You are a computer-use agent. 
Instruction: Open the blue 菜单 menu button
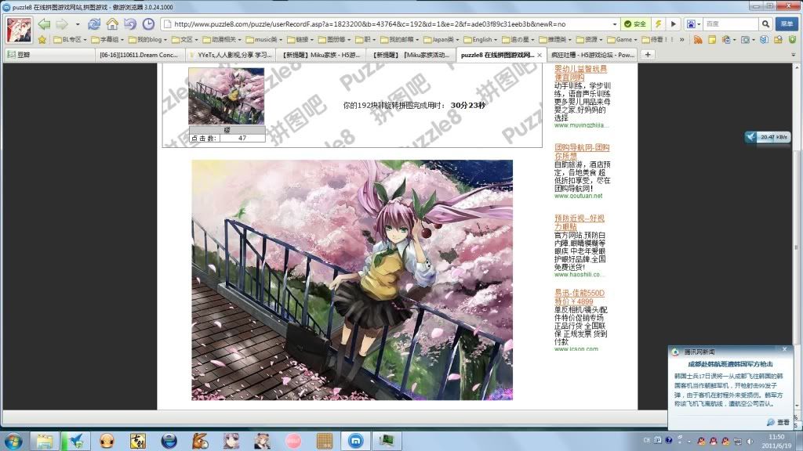[x=787, y=24]
